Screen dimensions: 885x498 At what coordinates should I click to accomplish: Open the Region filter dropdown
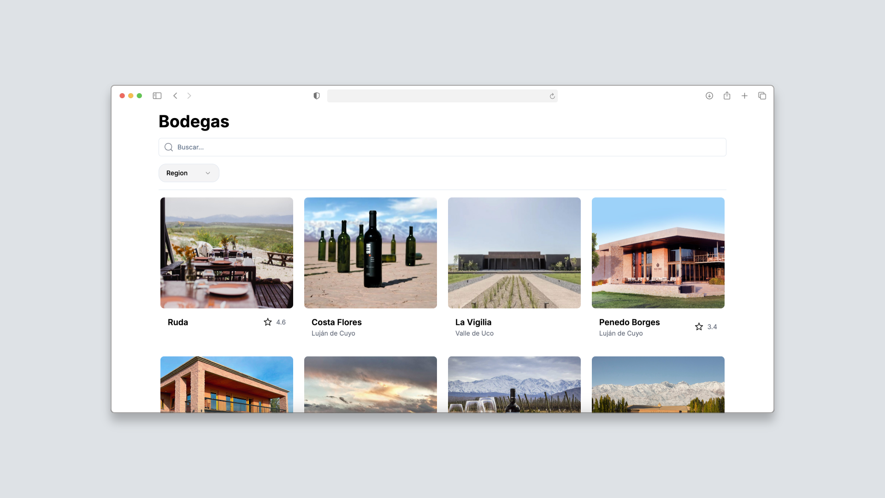[189, 173]
